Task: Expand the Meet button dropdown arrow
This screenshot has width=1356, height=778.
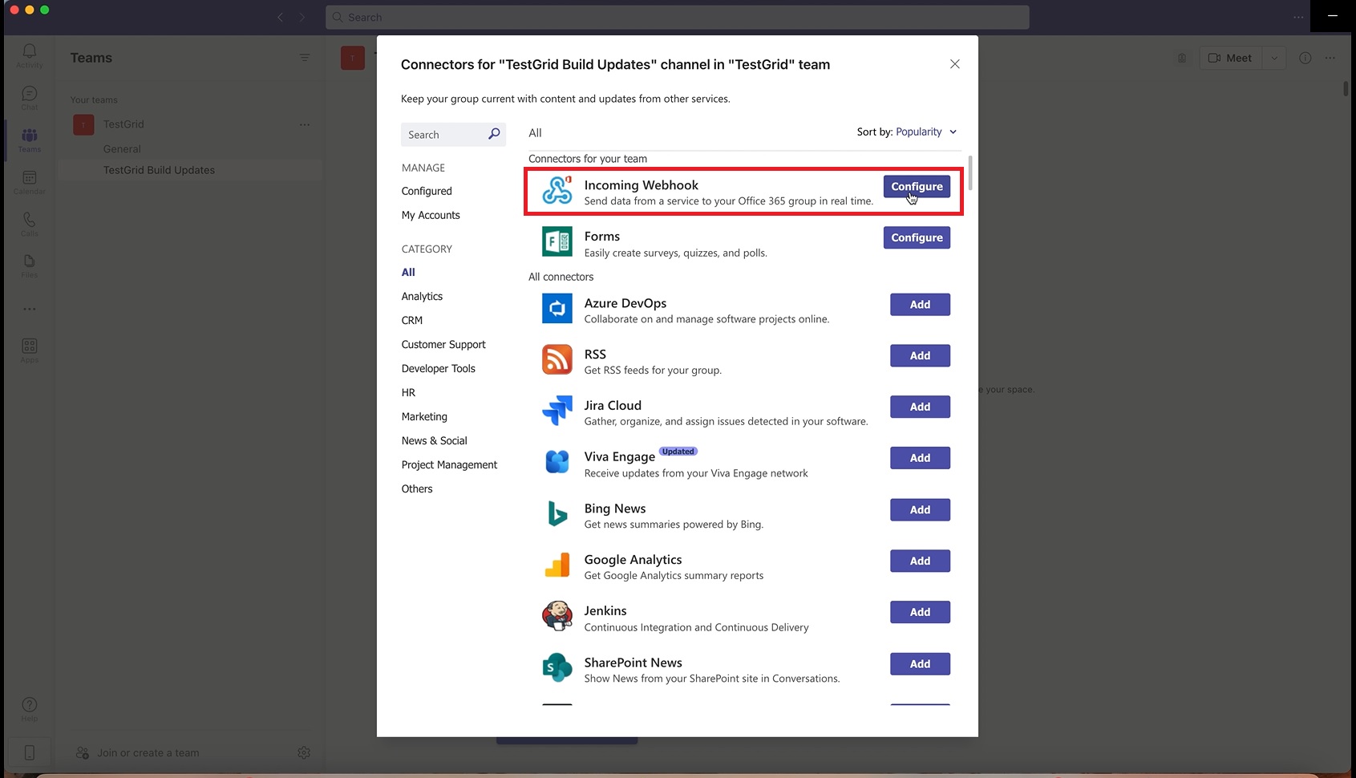Action: (1274, 58)
